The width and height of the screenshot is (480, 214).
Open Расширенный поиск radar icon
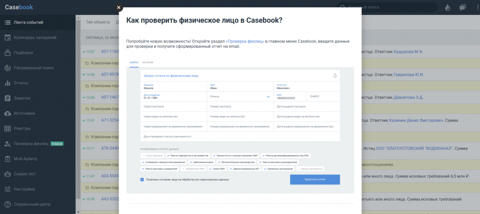[x=7, y=68]
